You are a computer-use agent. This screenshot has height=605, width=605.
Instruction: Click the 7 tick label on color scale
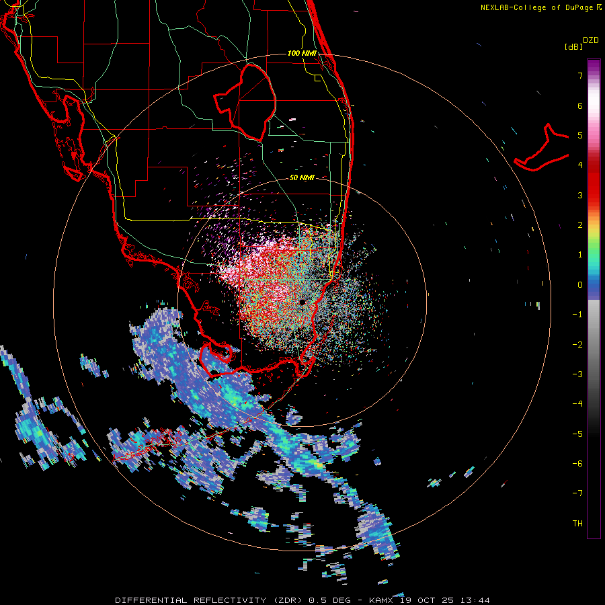click(x=580, y=75)
